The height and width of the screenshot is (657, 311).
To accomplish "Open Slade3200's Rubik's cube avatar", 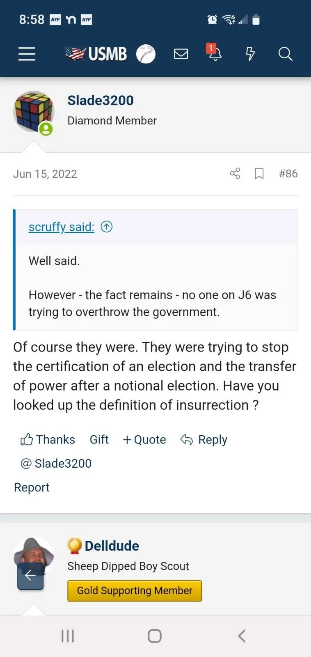I will 34,112.
